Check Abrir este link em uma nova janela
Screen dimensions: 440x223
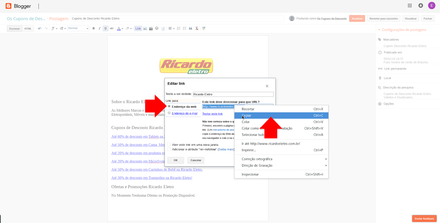coord(169,144)
